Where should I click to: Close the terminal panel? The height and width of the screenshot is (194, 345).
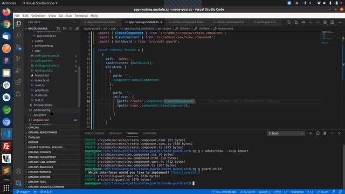coord(339,133)
